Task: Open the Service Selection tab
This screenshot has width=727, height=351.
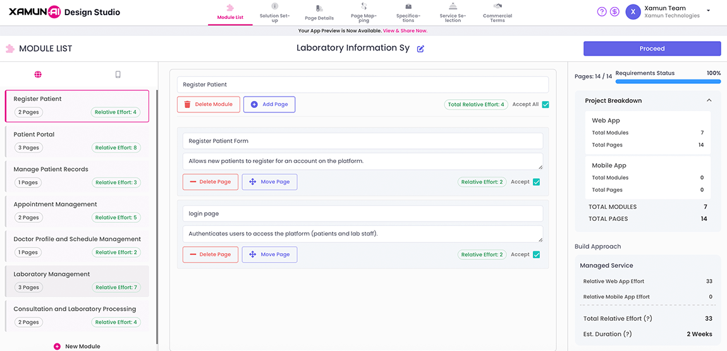Action: tap(453, 12)
